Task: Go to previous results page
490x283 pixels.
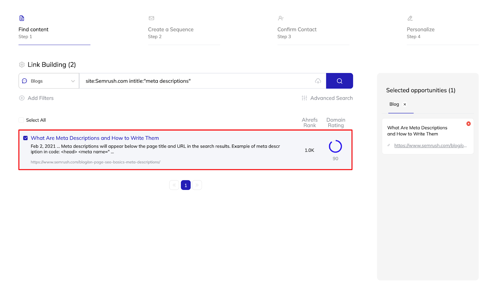Action: (x=174, y=185)
